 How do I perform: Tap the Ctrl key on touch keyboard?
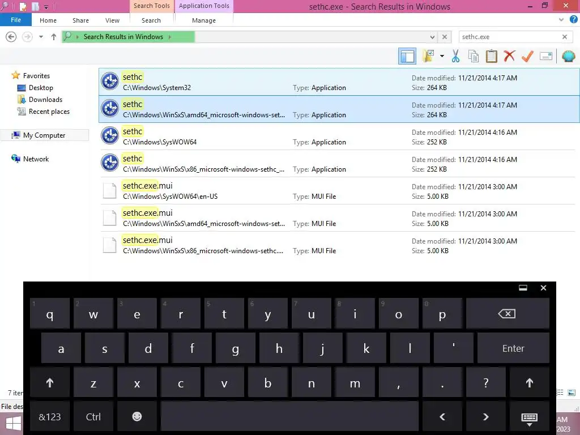pos(93,416)
